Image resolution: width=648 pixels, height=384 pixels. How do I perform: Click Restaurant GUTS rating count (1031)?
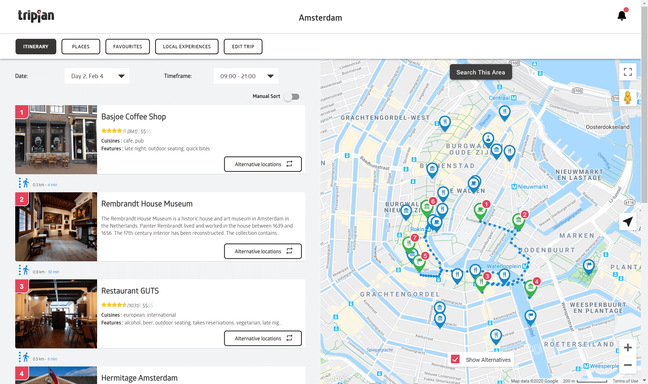[133, 306]
